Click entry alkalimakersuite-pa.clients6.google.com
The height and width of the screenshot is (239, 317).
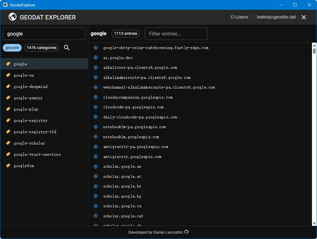[147, 78]
